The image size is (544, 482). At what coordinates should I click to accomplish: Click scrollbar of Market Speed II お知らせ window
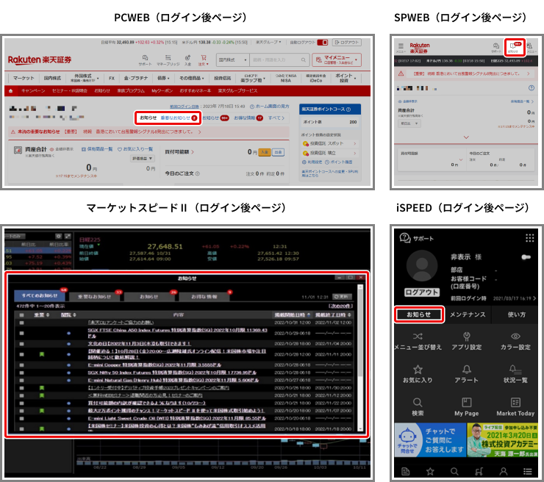pyautogui.click(x=360, y=357)
